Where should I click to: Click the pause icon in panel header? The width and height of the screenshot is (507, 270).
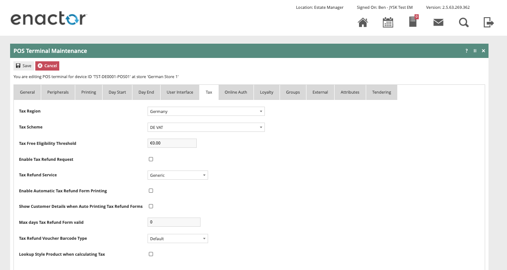475,51
